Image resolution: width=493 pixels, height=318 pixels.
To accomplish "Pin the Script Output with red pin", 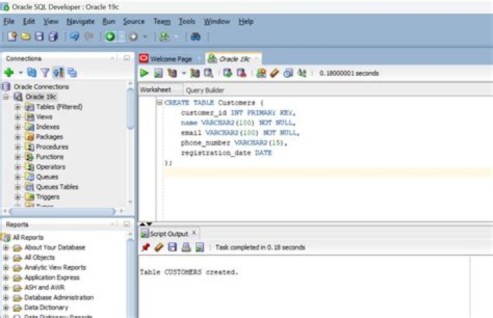I will tap(145, 247).
